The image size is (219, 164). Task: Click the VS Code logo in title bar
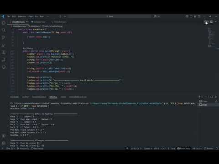3,16
